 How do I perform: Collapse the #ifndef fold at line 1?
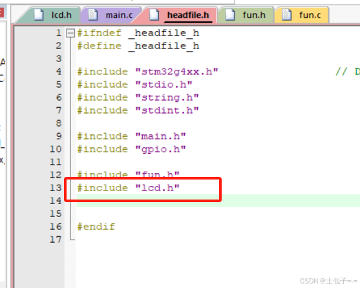[x=70, y=33]
